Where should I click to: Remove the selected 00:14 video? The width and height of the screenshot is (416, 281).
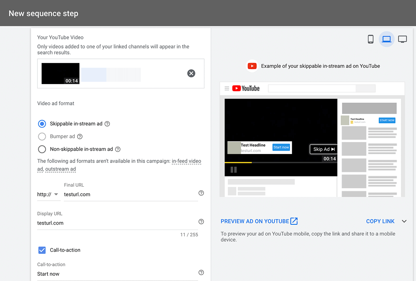[191, 73]
